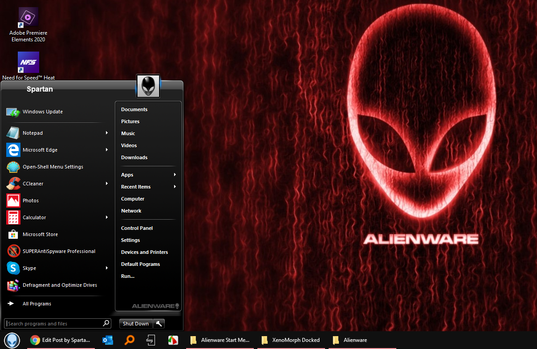Expand the Notepad jump list arrow
Screen dimensions: 537x349
click(x=107, y=133)
